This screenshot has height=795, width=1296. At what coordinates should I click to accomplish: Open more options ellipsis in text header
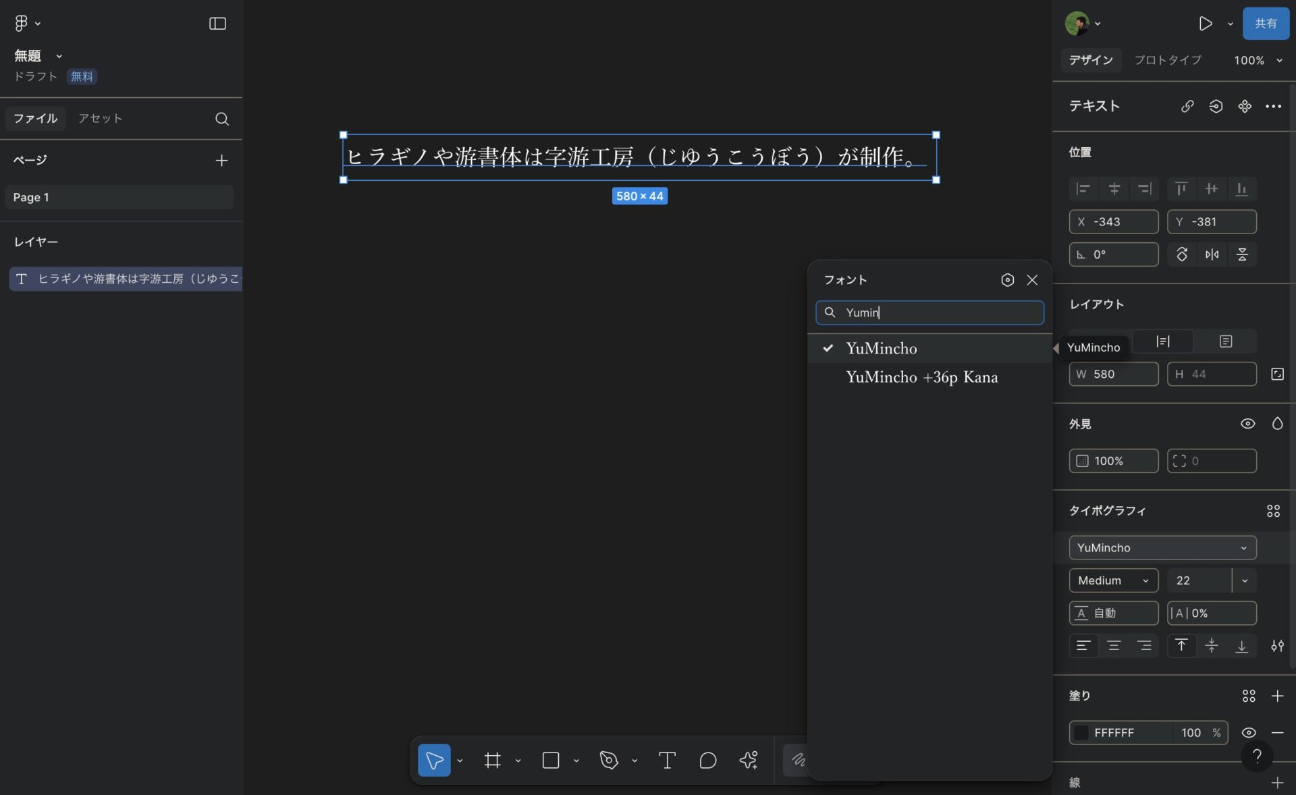coord(1273,106)
